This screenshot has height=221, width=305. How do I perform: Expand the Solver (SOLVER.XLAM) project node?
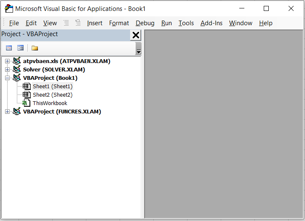[x=7, y=70]
